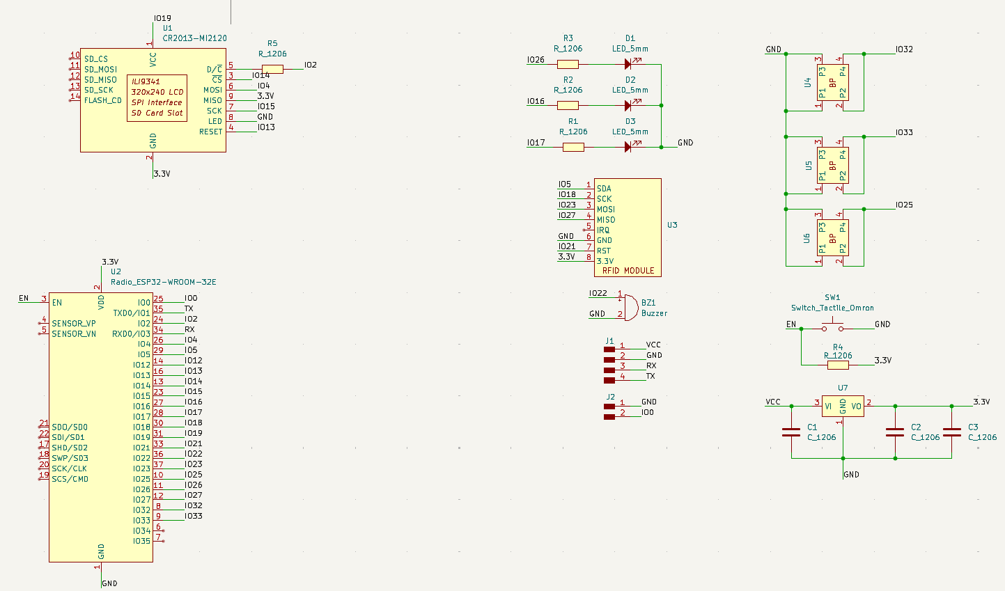Select the R1 resistor symbol
1005x591 pixels.
point(573,147)
